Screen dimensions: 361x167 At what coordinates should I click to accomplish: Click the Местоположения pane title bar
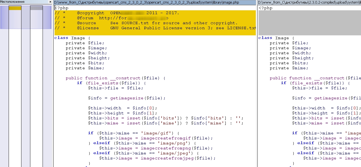[22, 2]
